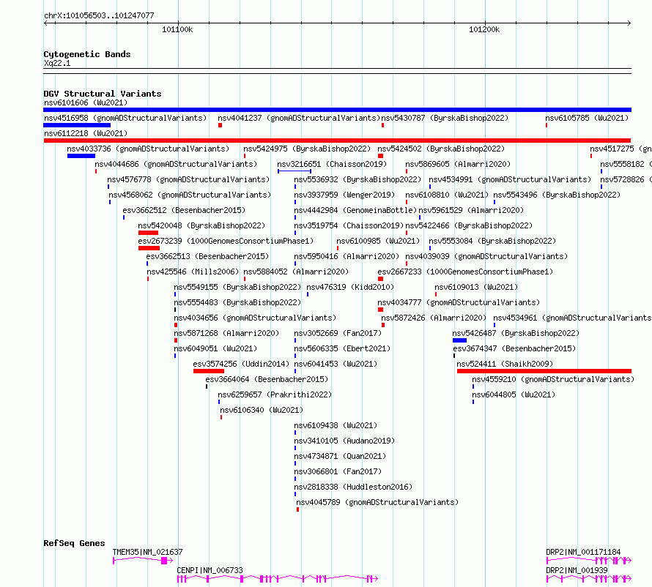Select nsv6044805 (Wu2021) entry
The height and width of the screenshot is (587, 652).
[x=514, y=395]
